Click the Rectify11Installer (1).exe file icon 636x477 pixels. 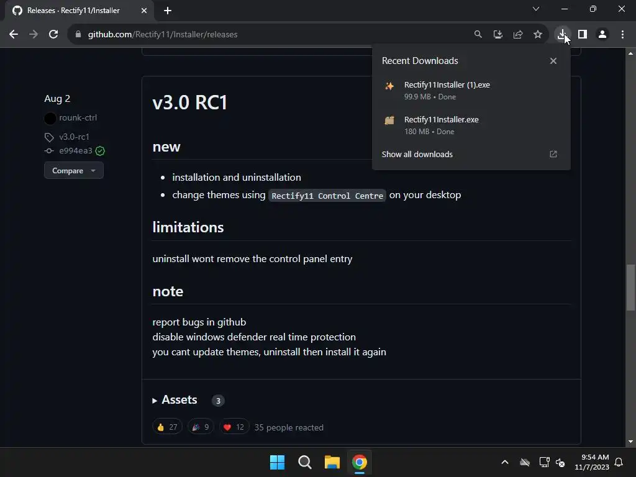[x=389, y=86]
